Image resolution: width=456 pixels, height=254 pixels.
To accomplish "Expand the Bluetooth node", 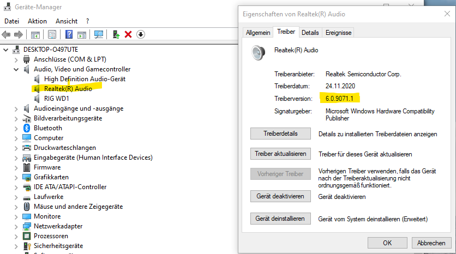I will [16, 129].
